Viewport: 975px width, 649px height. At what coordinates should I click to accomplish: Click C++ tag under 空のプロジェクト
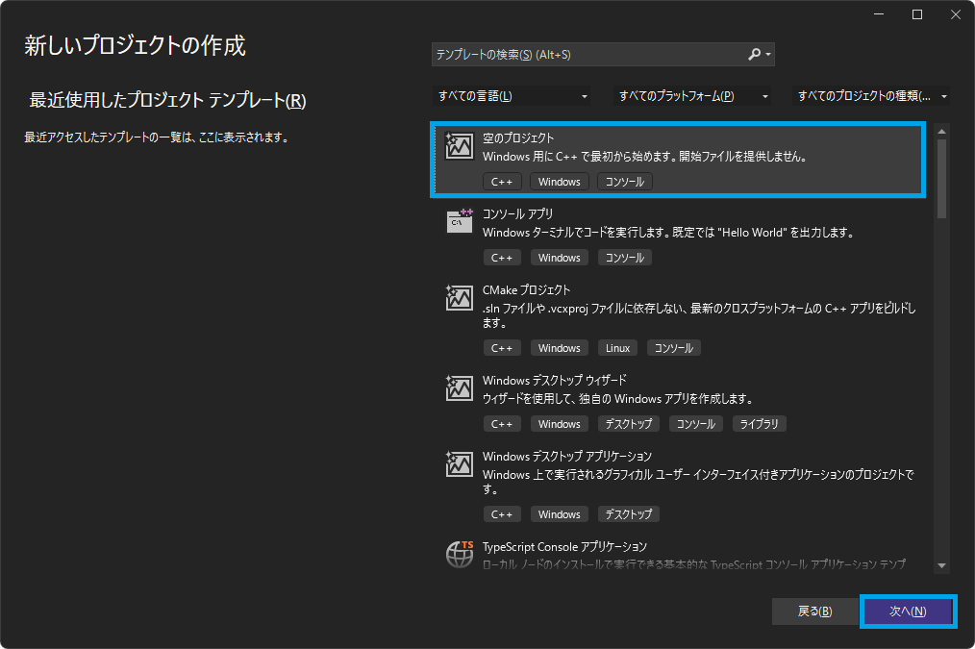click(502, 182)
